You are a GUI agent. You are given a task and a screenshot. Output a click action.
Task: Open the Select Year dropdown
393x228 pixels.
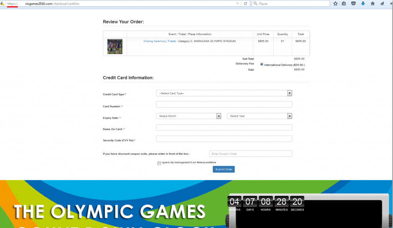(259, 116)
